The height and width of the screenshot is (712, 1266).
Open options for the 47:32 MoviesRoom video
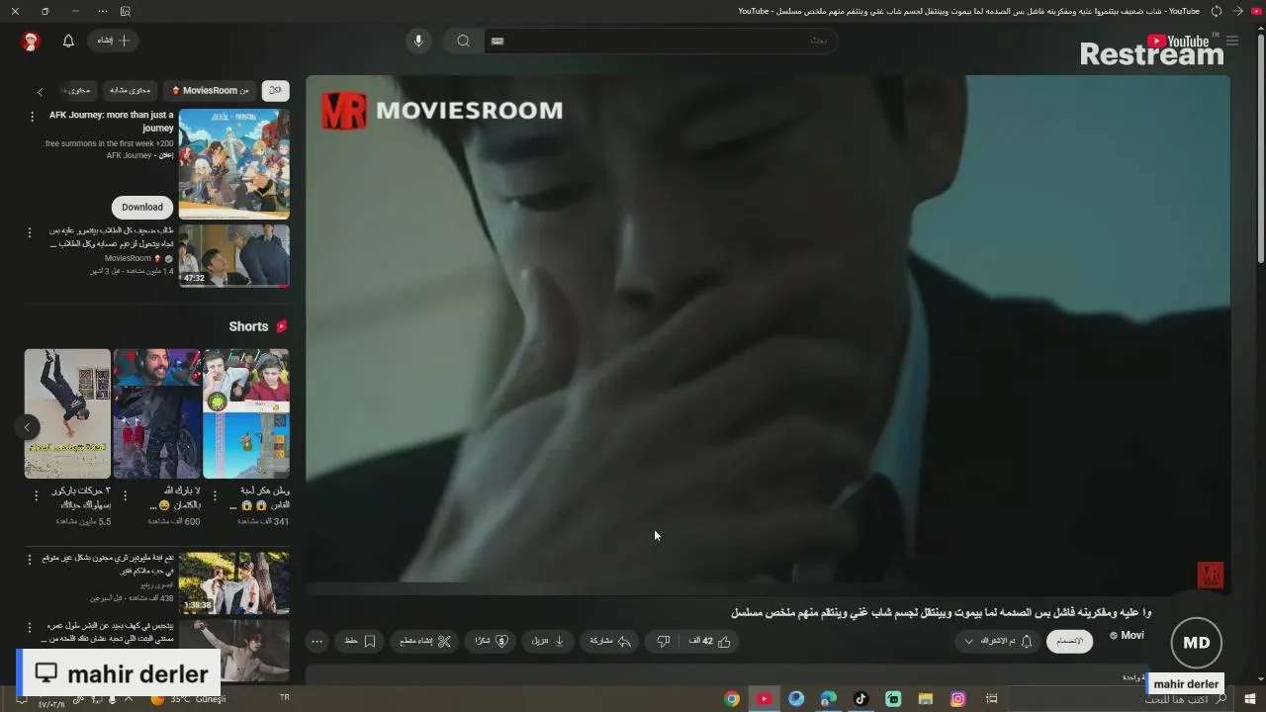[29, 232]
